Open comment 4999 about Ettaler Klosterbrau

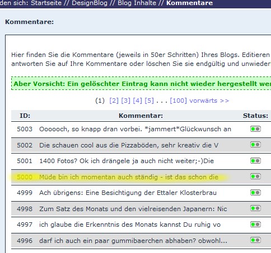point(128,193)
